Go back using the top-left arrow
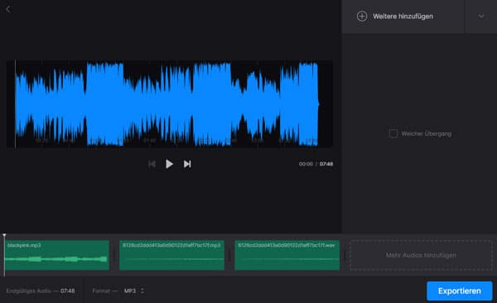The image size is (497, 303). tap(8, 9)
